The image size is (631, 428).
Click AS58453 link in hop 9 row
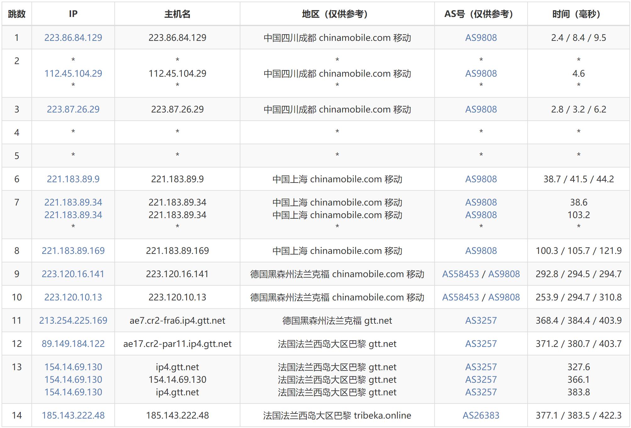click(x=461, y=274)
